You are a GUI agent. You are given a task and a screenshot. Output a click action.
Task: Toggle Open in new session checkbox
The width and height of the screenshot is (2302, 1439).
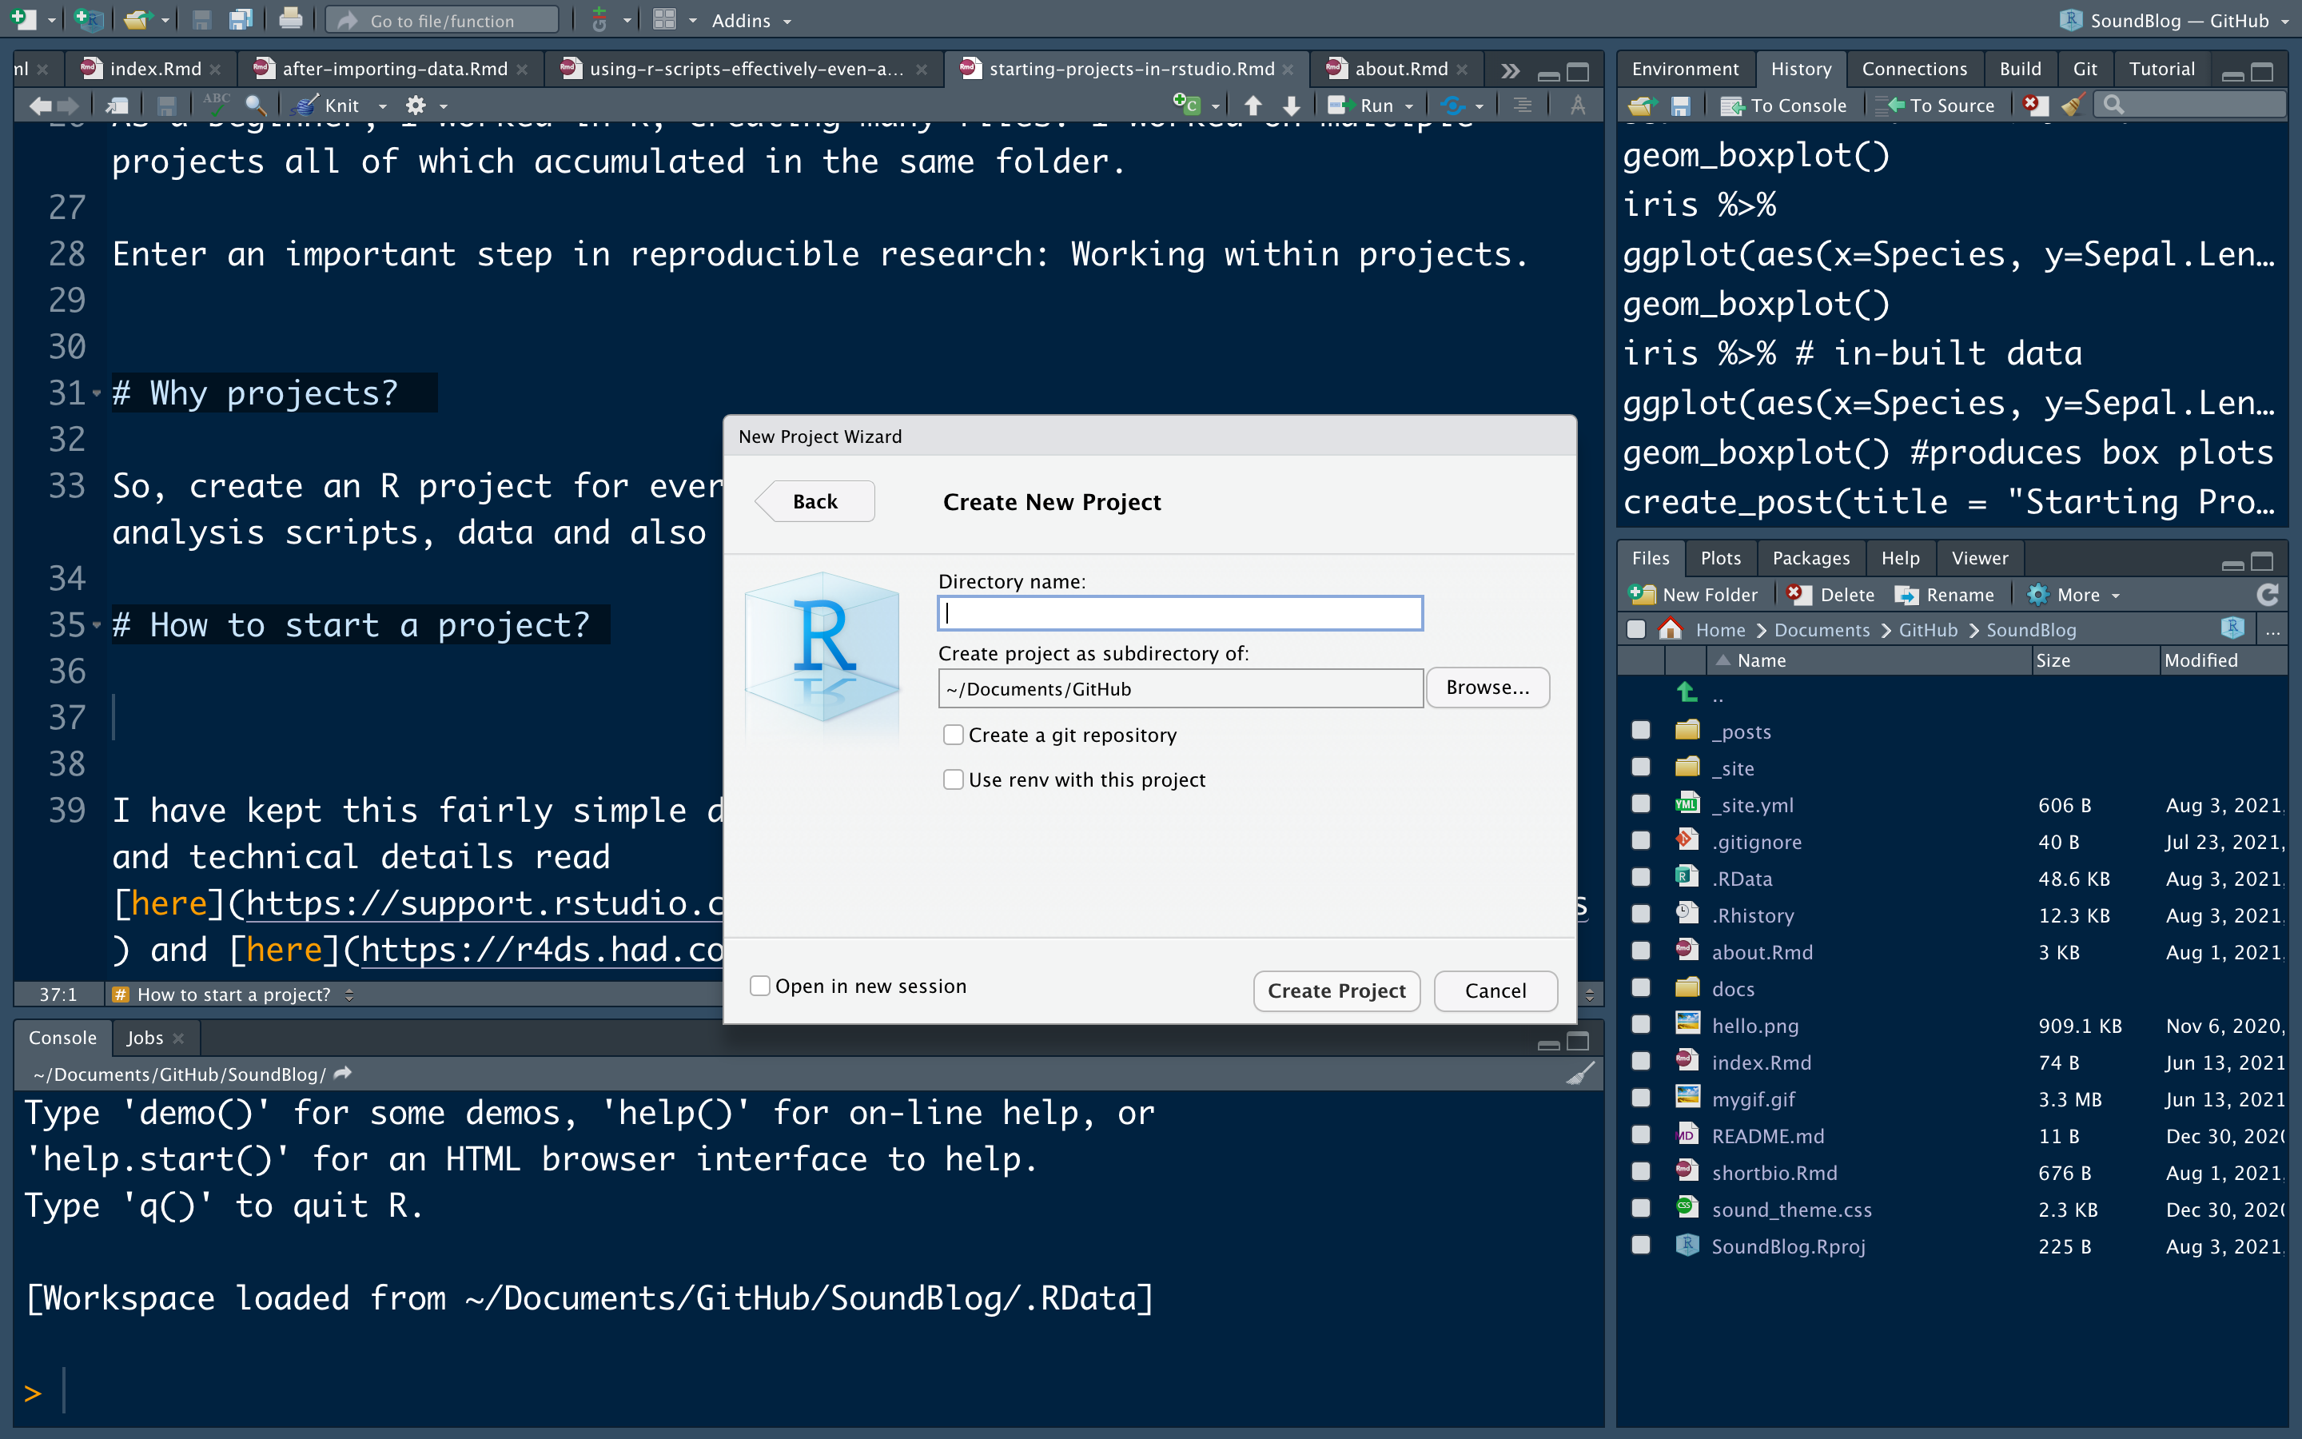(759, 985)
